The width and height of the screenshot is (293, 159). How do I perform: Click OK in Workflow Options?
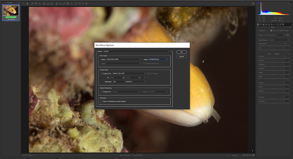pyautogui.click(x=181, y=52)
